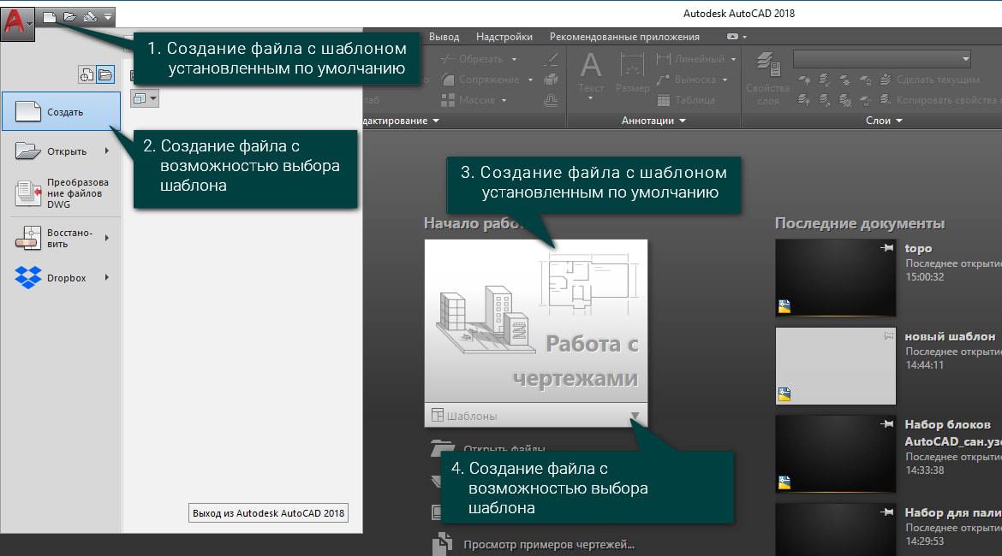Open the Рекомендованные приложения ribbon tab
The height and width of the screenshot is (556, 1002).
pyautogui.click(x=624, y=37)
